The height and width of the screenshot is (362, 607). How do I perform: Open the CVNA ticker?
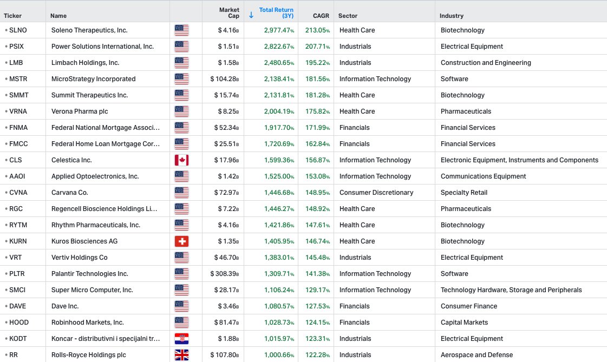pos(18,193)
